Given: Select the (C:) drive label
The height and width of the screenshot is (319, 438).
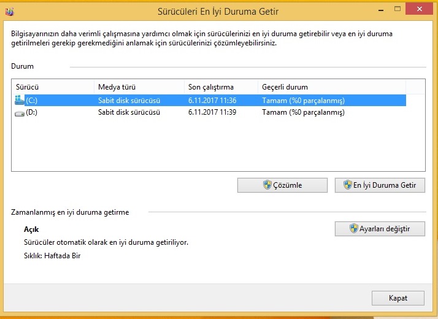Looking at the screenshot, I should tap(31, 101).
